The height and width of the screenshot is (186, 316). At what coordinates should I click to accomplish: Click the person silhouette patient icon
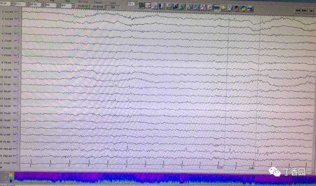click(161, 6)
